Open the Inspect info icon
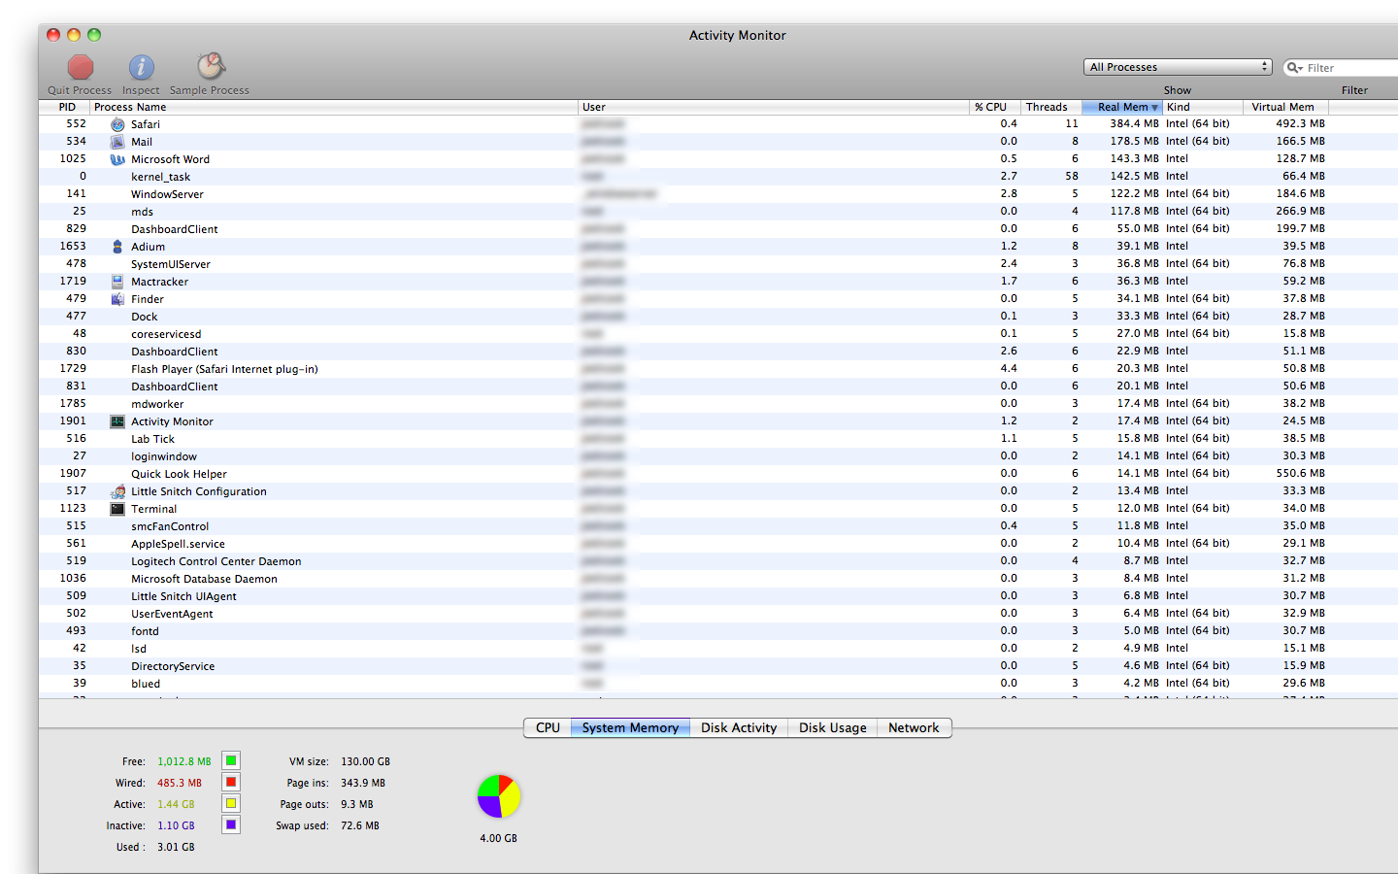This screenshot has width=1398, height=874. pyautogui.click(x=142, y=67)
